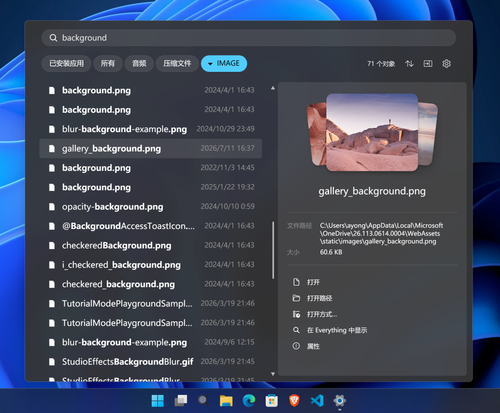Image resolution: width=500 pixels, height=413 pixels.
Task: Click 打开 to open the file
Action: click(313, 282)
